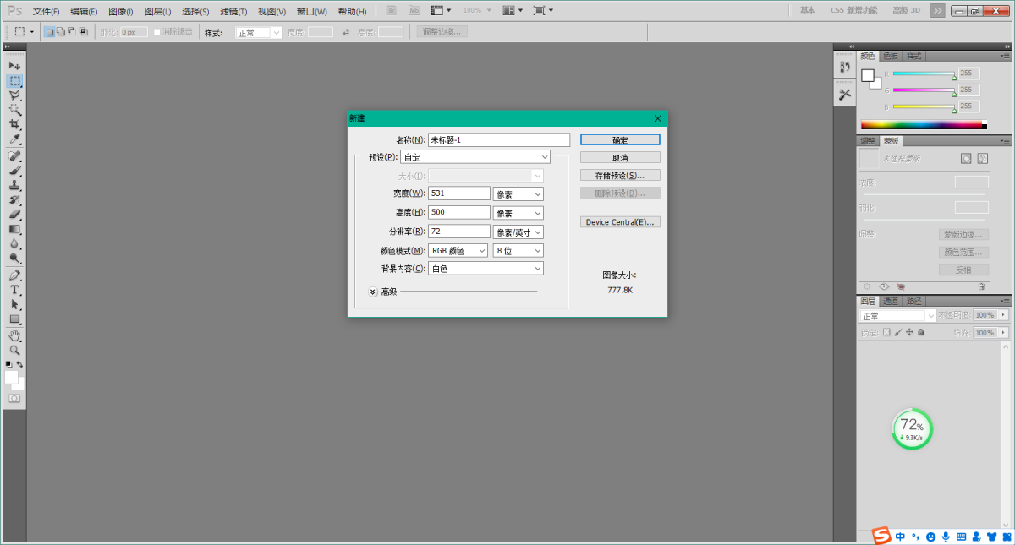This screenshot has height=545, width=1015.
Task: Click the color spectrum ramp bar
Action: [922, 125]
